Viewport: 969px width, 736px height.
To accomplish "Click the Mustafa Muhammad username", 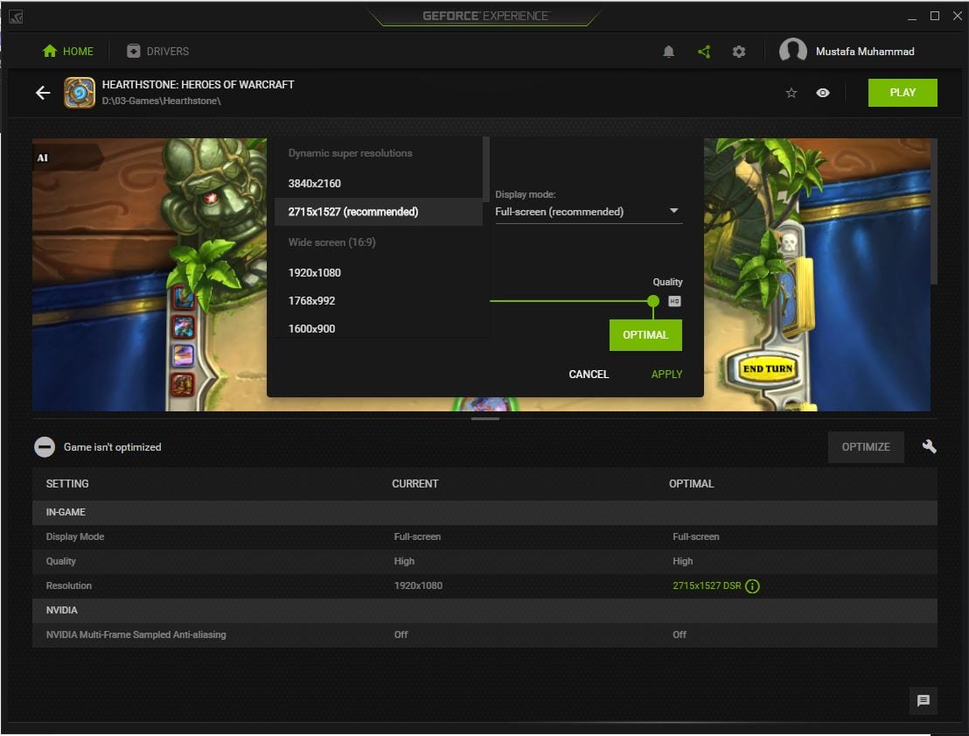I will pos(865,52).
